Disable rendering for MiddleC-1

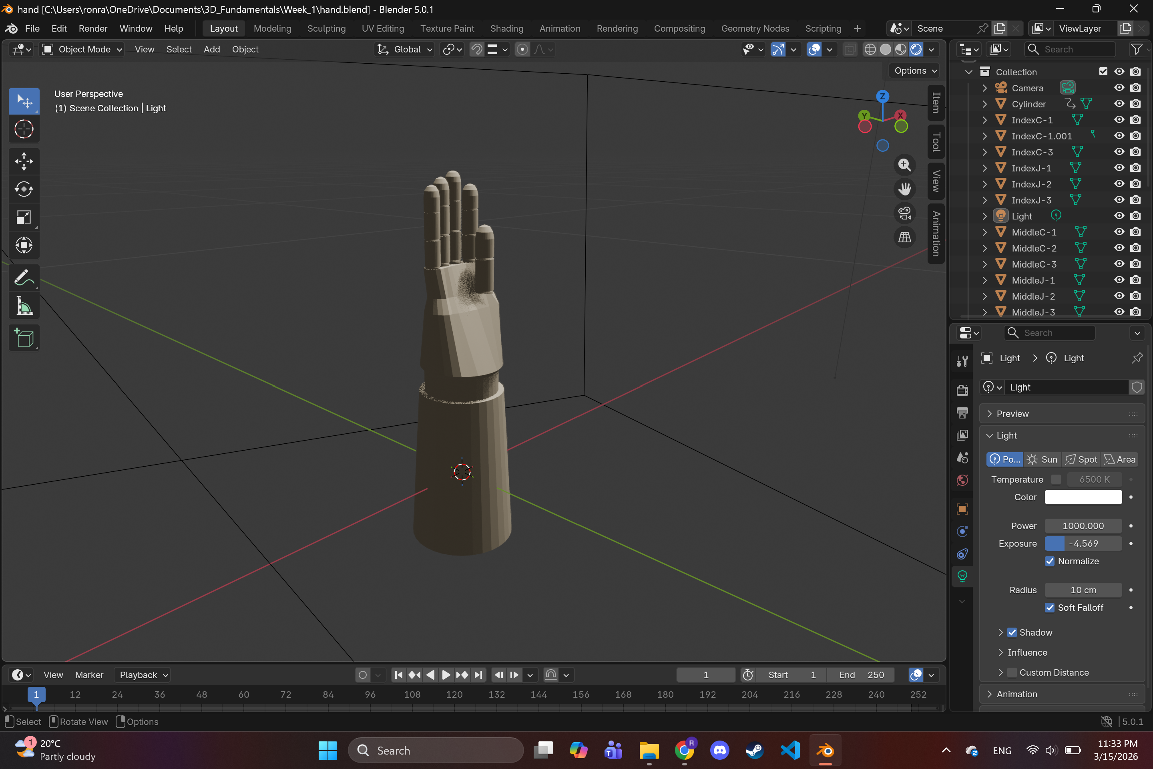[x=1135, y=232]
